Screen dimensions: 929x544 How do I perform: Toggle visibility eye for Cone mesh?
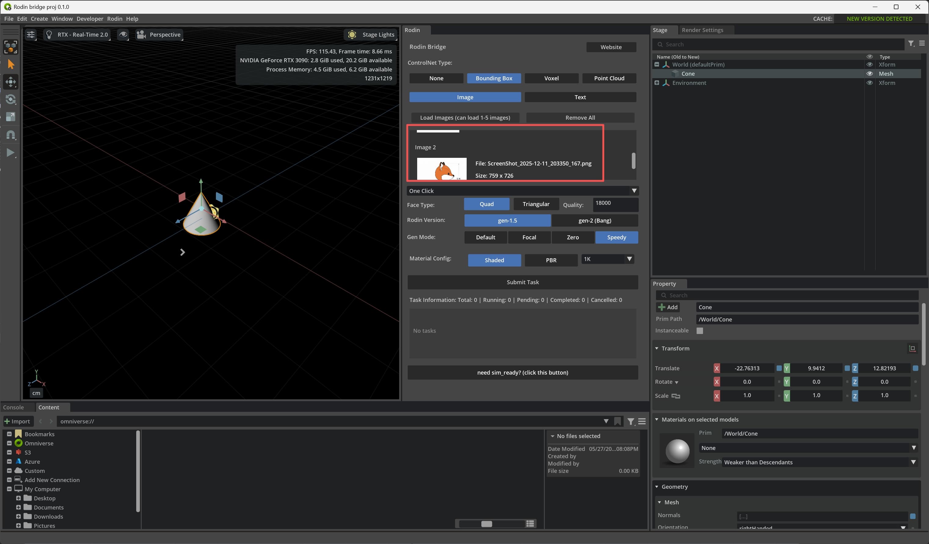(870, 74)
